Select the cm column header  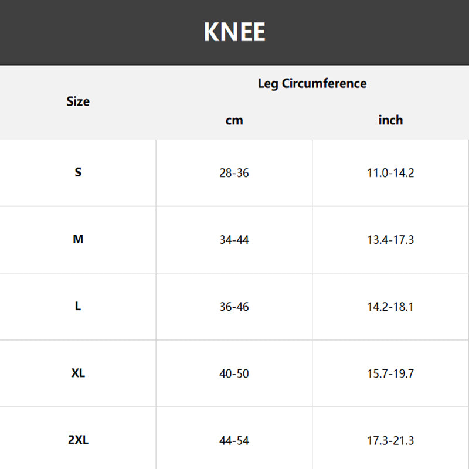coord(234,120)
